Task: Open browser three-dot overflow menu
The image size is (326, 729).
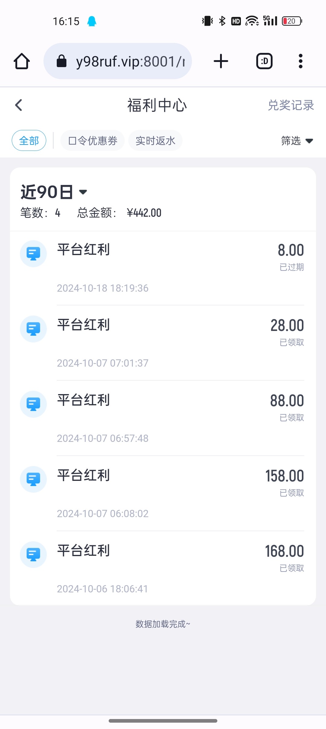Action: tap(300, 61)
